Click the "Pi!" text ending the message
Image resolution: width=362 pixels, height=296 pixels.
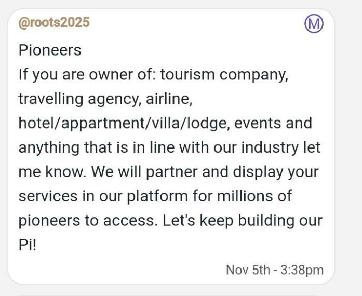(28, 245)
